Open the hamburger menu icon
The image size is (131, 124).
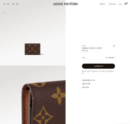(5, 4)
